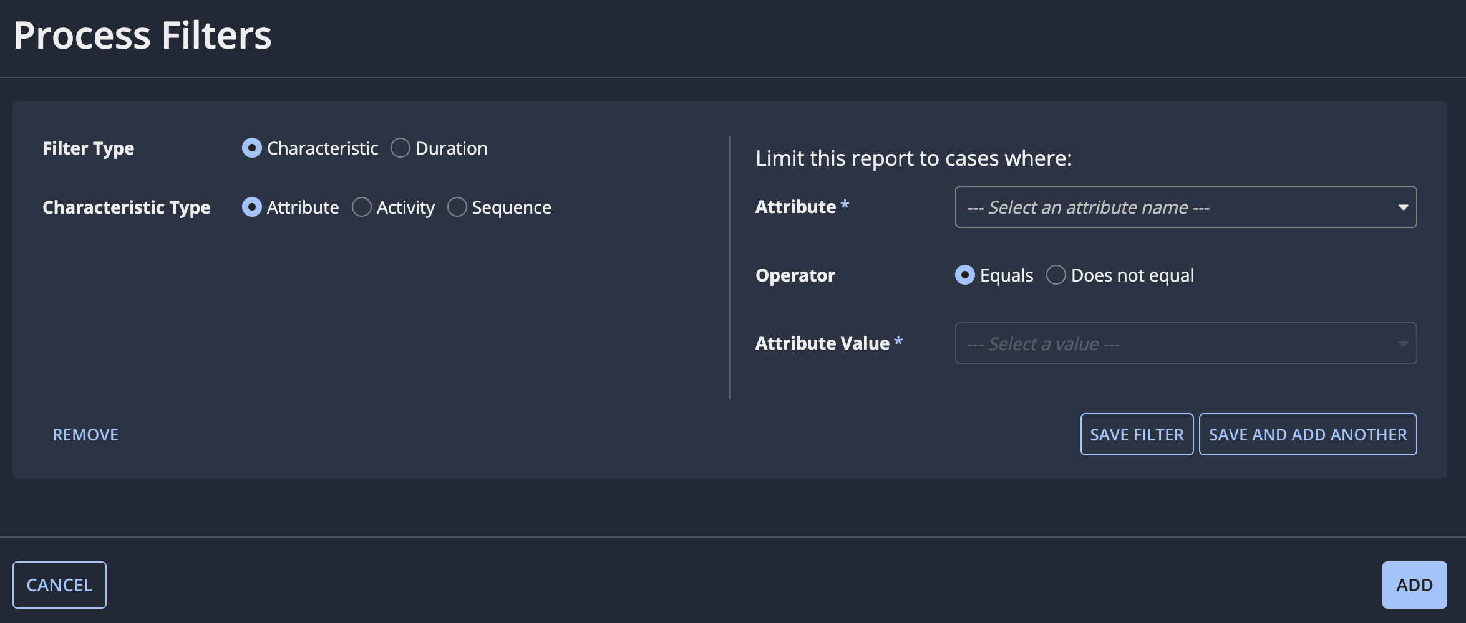Cancel the Process Filters dialog
Viewport: 1466px width, 623px height.
(59, 585)
